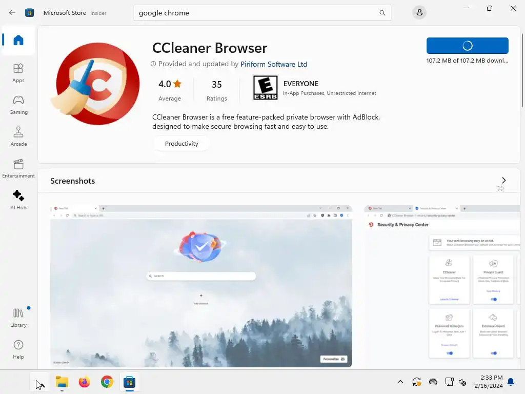
Task: Open the notifications bell icon
Action: coord(511,382)
